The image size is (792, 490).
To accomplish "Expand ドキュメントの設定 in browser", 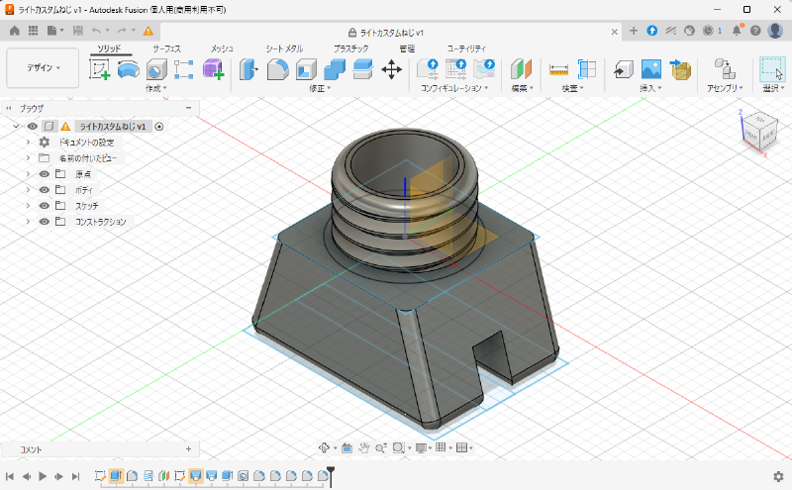I will click(x=29, y=143).
